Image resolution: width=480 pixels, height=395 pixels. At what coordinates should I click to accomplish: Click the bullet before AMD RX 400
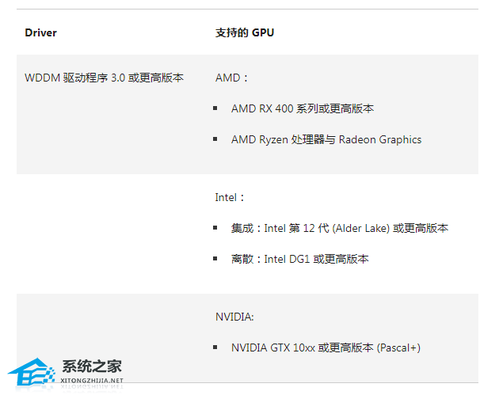coord(215,108)
